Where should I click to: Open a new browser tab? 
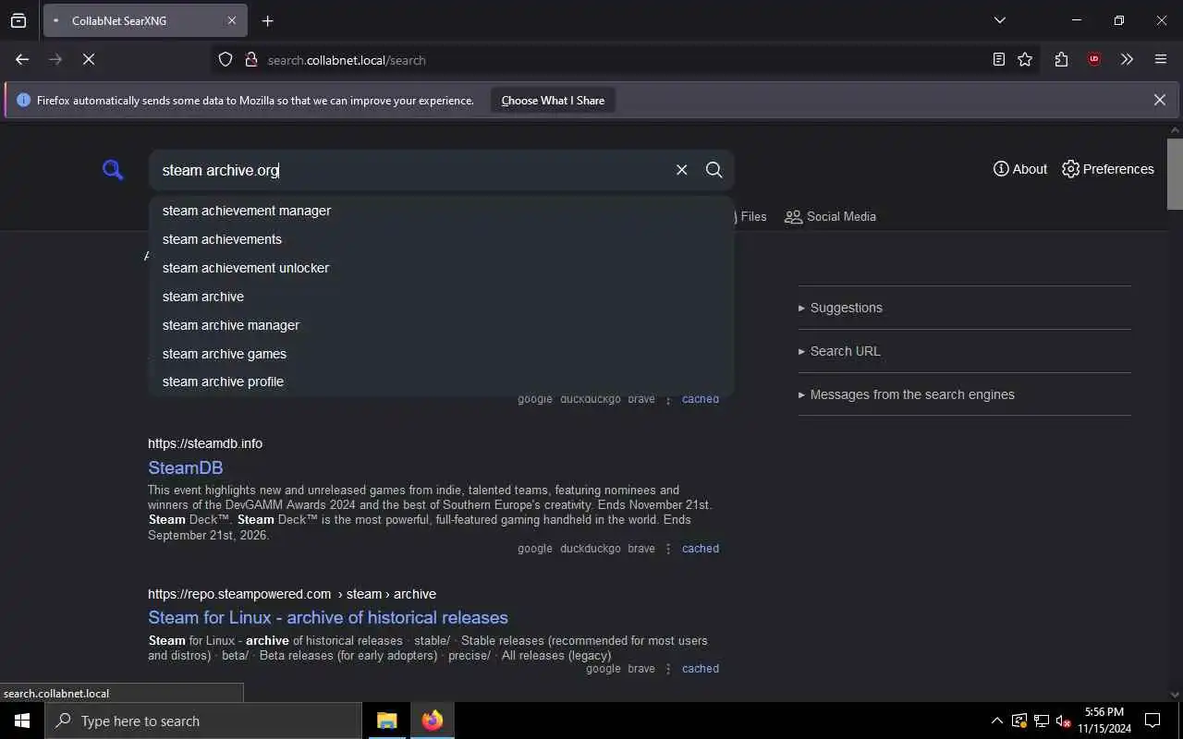[x=268, y=20]
